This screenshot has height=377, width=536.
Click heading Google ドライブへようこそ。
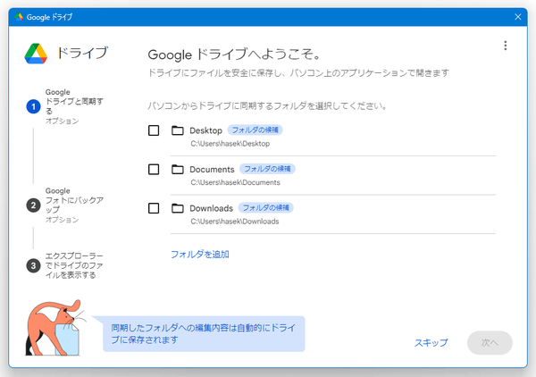pyautogui.click(x=234, y=54)
